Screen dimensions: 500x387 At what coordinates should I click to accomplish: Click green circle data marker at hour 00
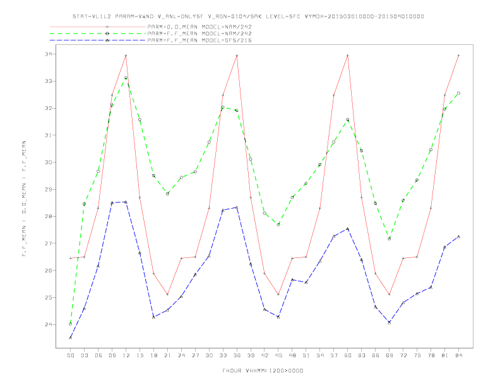point(71,324)
